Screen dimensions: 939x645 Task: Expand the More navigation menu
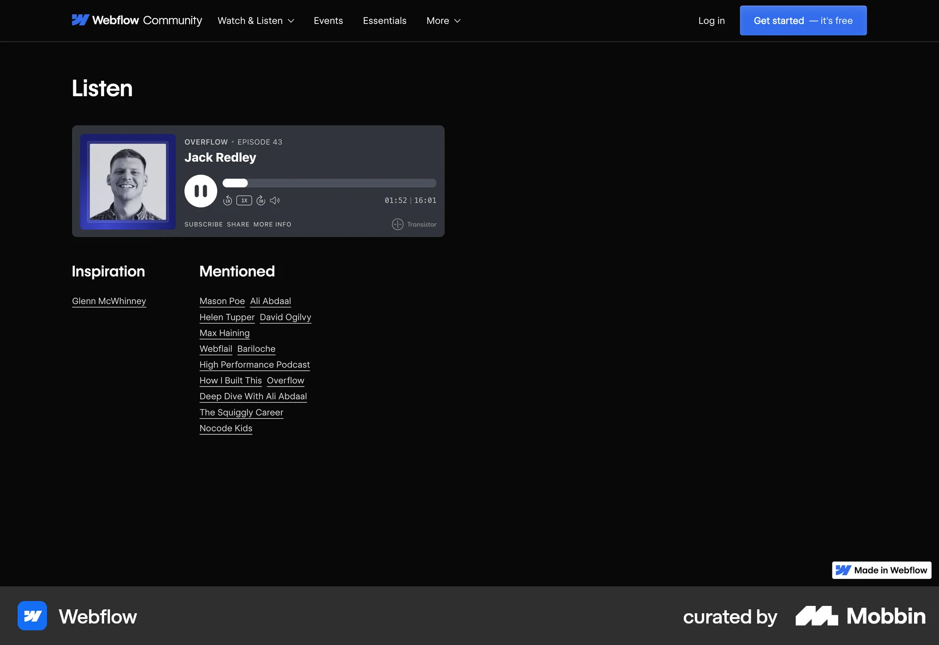tap(443, 21)
